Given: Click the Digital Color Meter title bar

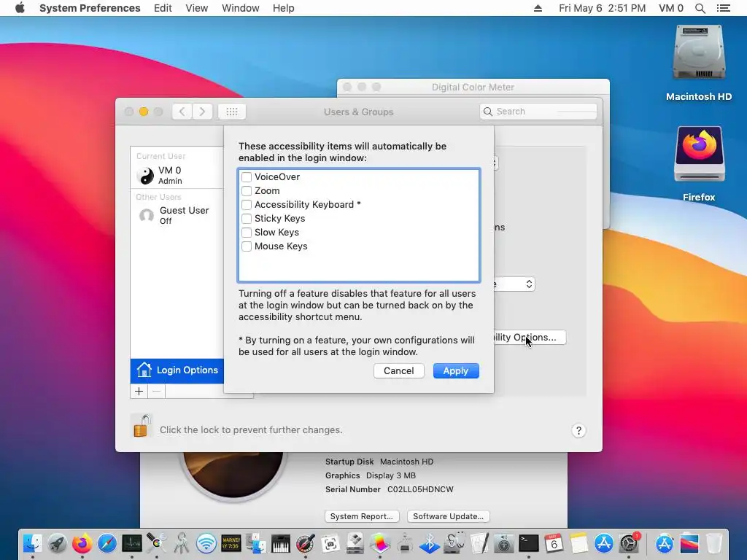Looking at the screenshot, I should (x=473, y=87).
